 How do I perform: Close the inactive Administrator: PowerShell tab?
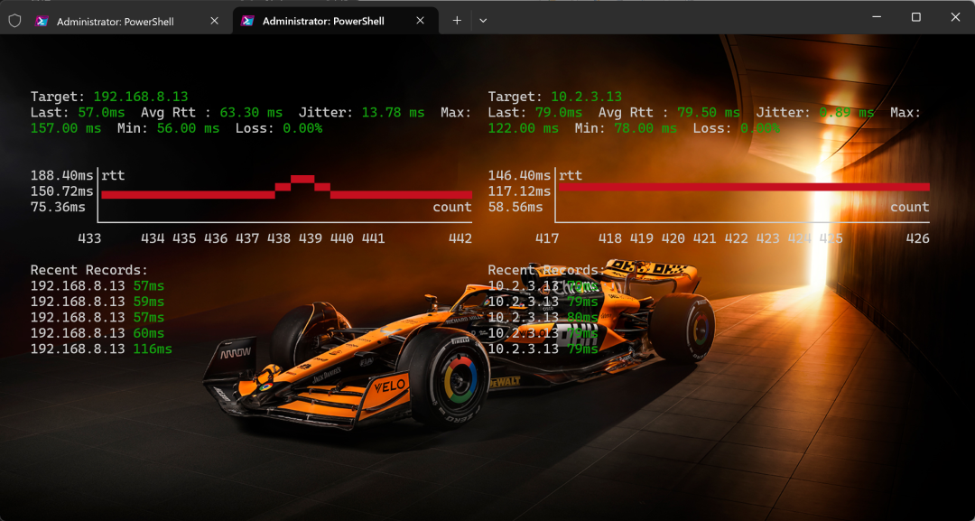point(215,21)
